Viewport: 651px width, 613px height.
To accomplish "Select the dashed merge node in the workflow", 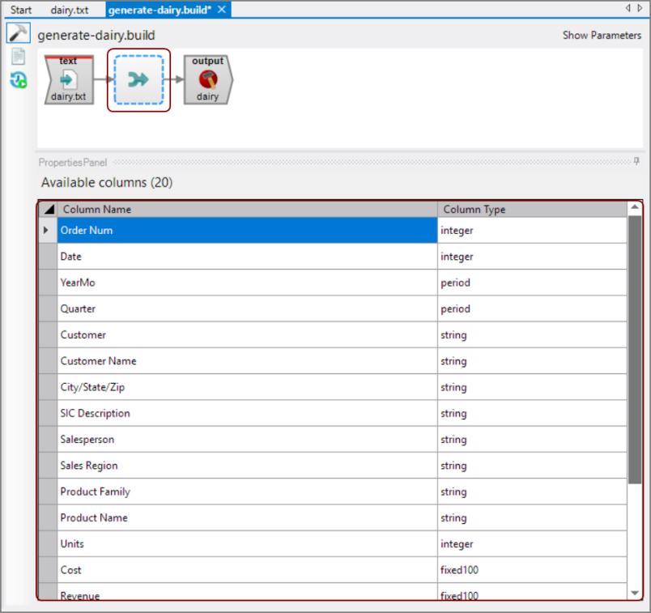I will point(138,79).
